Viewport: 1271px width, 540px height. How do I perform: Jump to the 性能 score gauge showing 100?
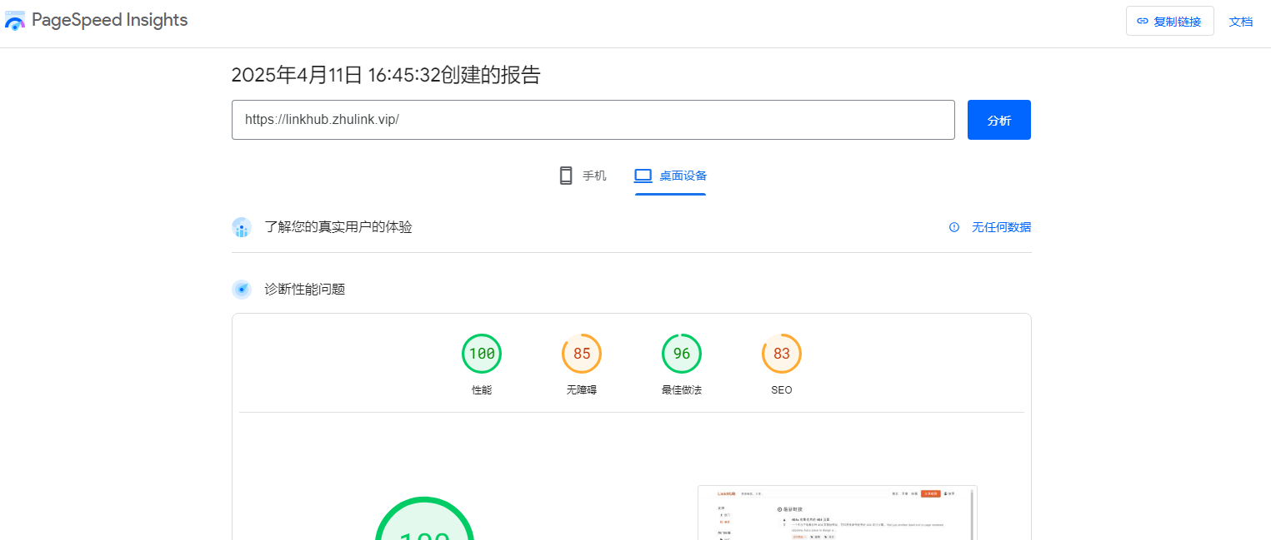pos(482,354)
